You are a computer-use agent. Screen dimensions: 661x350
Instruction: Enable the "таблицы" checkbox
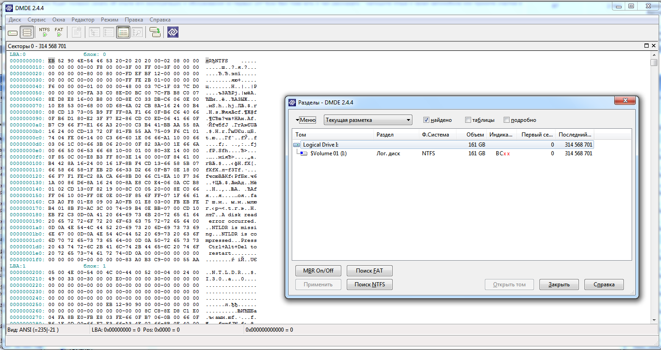468,120
